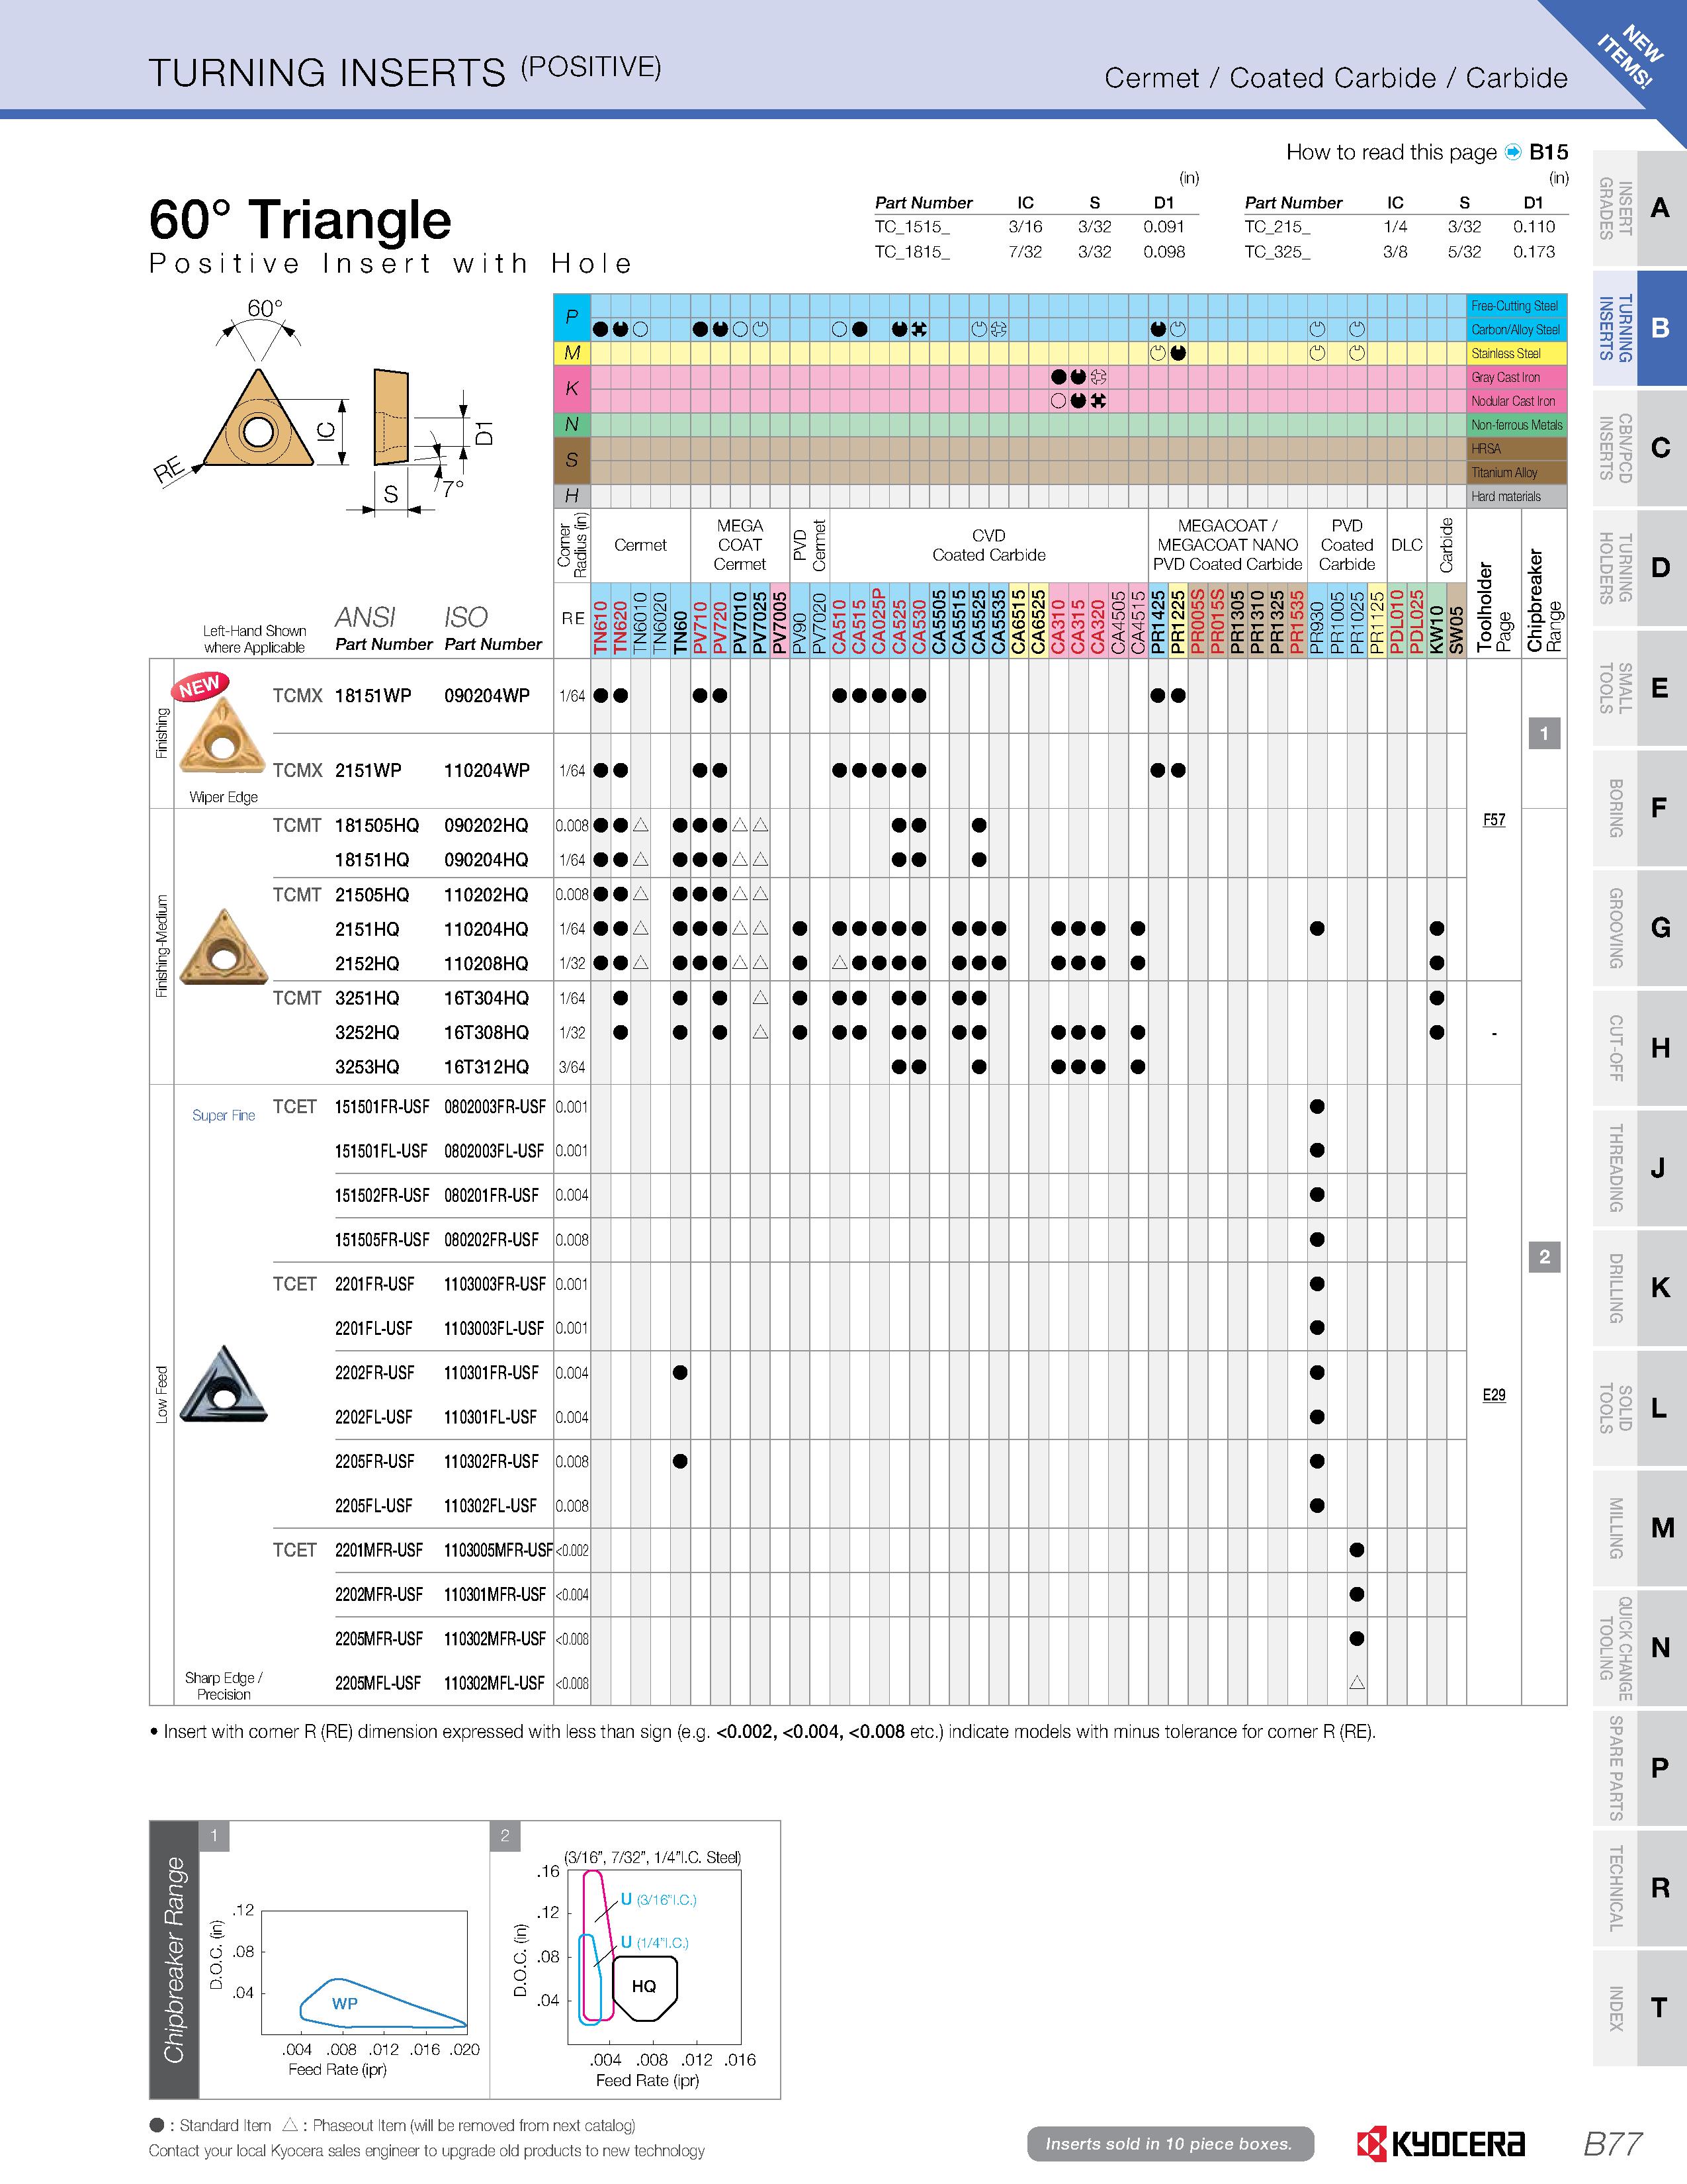Click the P material row header

point(572,317)
